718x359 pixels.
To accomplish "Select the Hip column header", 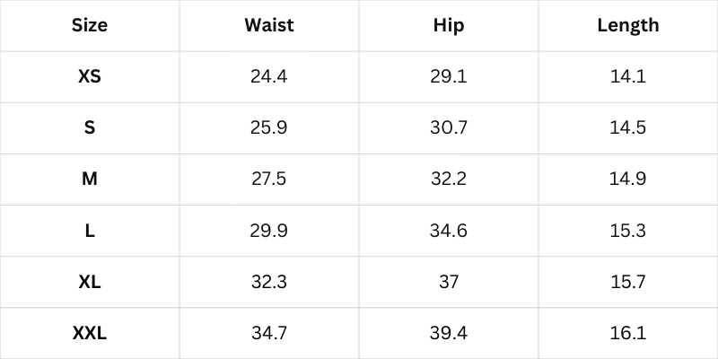I will (449, 25).
